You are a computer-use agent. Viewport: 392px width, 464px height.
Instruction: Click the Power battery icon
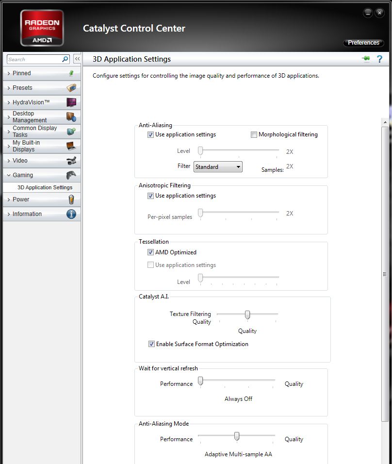tap(71, 199)
